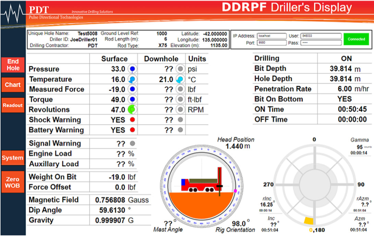Open the Chart view
This screenshot has height=246, width=374.
click(x=13, y=85)
